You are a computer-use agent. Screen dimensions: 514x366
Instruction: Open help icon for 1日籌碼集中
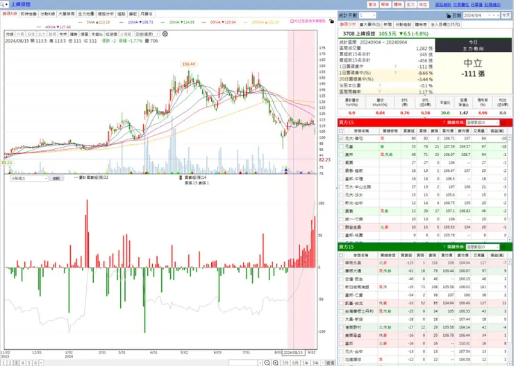pyautogui.click(x=396, y=67)
